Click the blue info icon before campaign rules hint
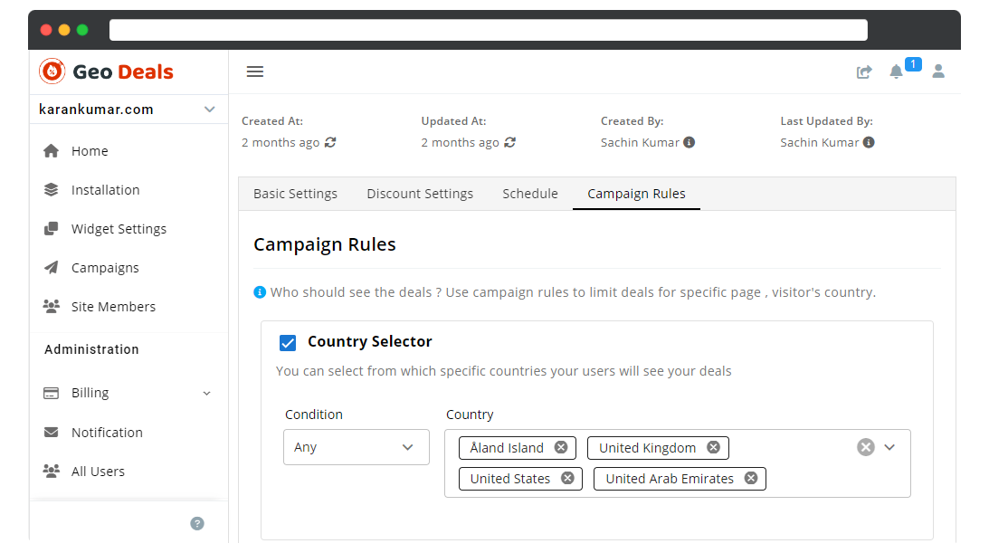The width and height of the screenshot is (989, 553). coord(260,292)
